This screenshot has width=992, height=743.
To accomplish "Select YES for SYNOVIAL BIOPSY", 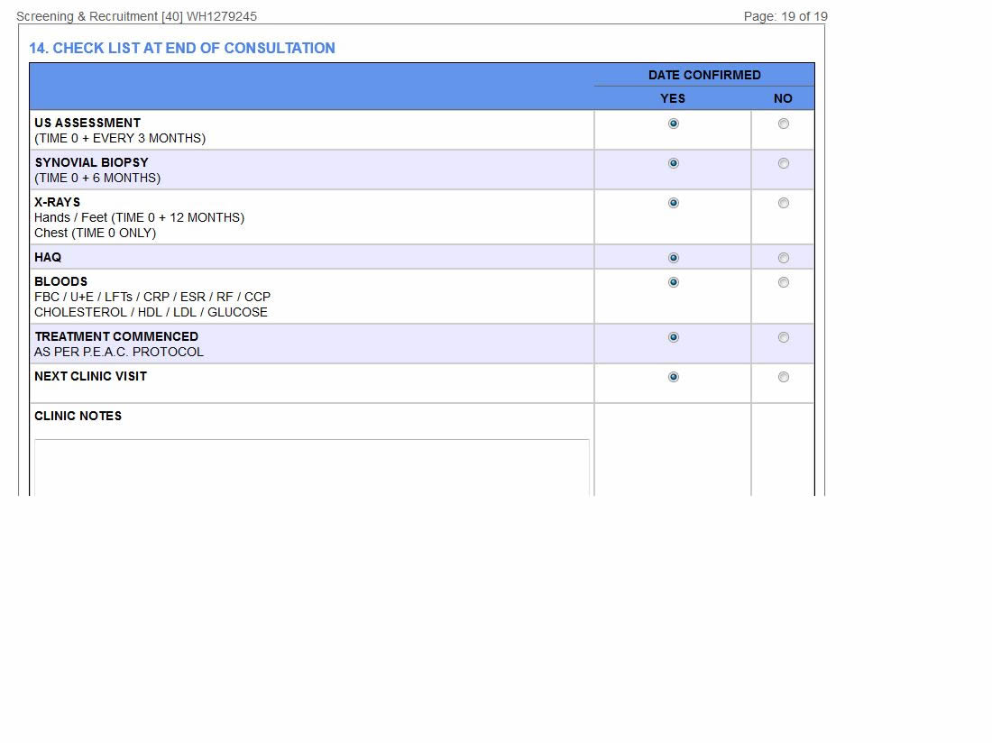I will tap(673, 163).
